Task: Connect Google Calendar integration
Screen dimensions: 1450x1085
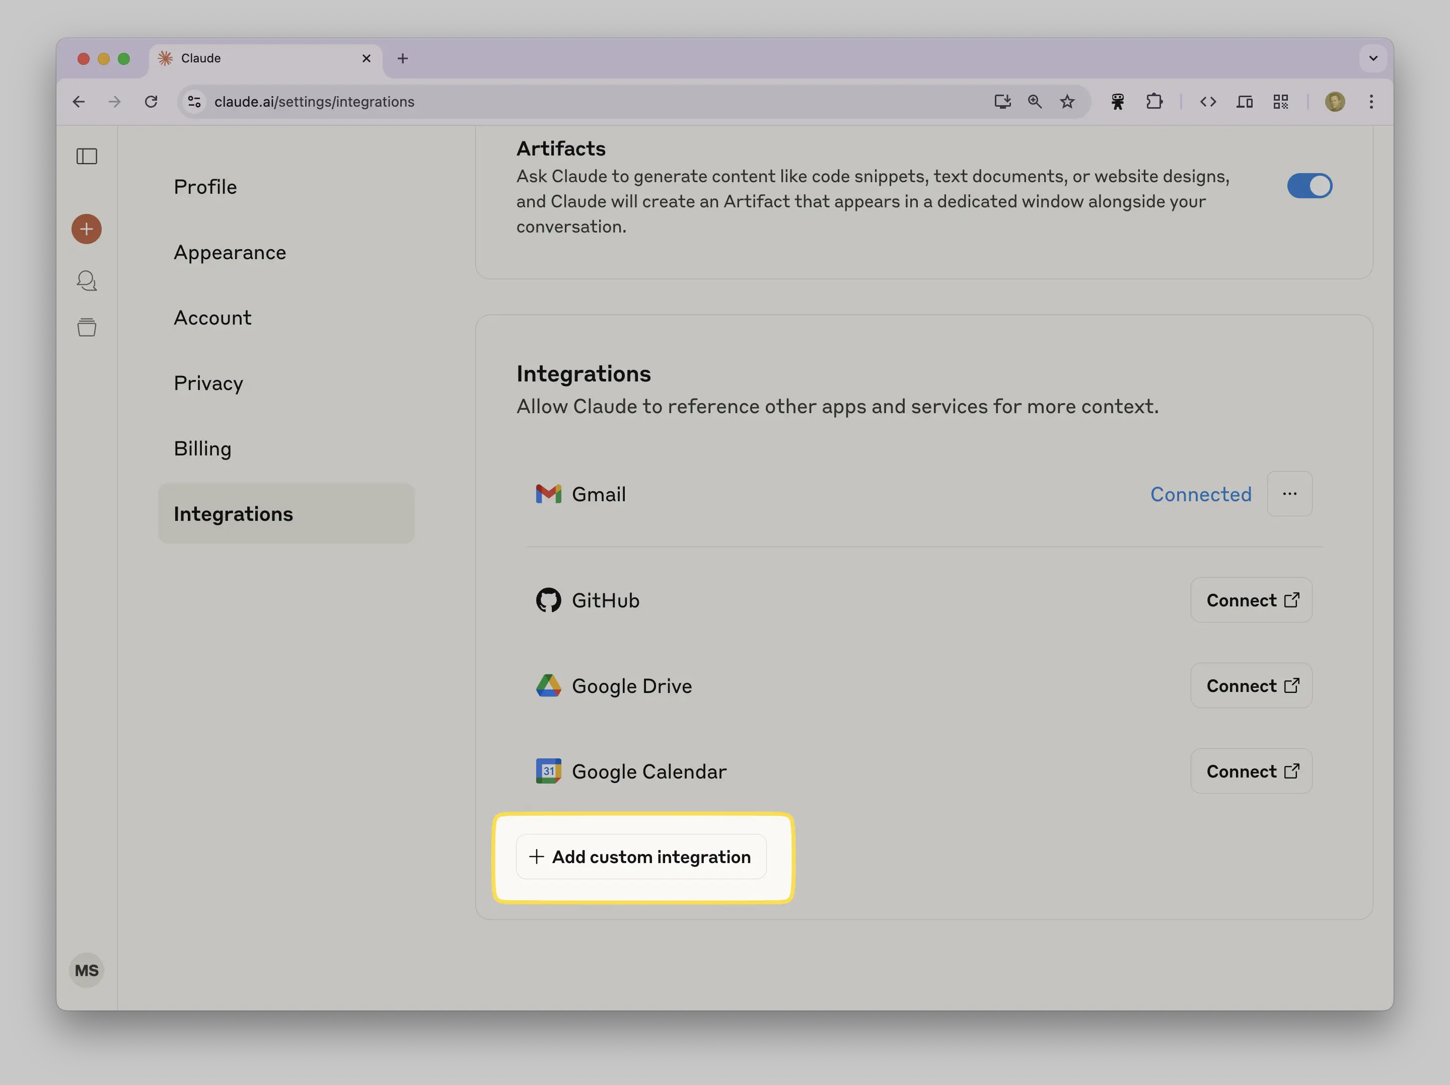Action: click(1251, 771)
